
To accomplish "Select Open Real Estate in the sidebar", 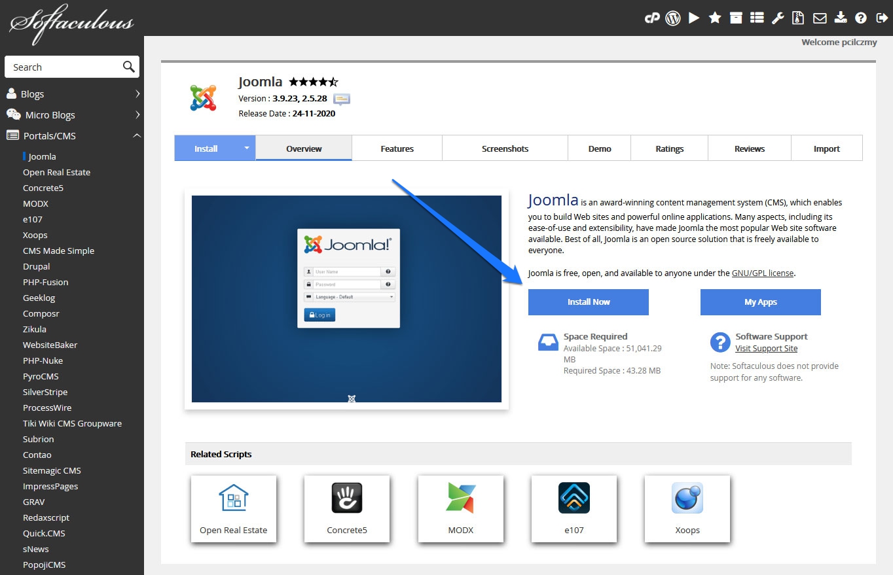I will [x=56, y=173].
